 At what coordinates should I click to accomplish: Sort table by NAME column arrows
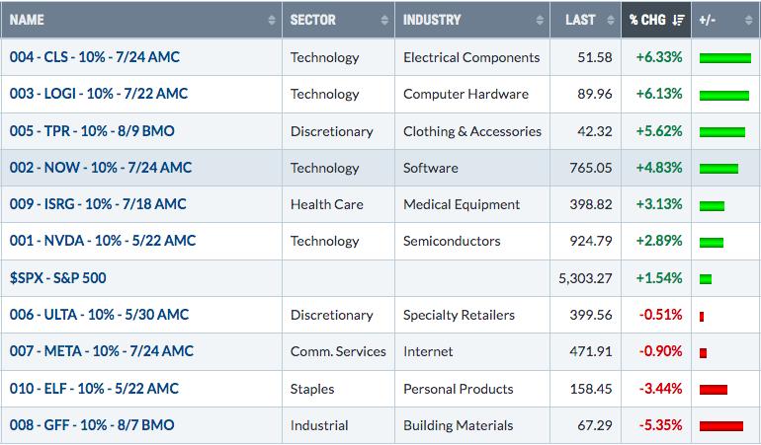pyautogui.click(x=272, y=20)
